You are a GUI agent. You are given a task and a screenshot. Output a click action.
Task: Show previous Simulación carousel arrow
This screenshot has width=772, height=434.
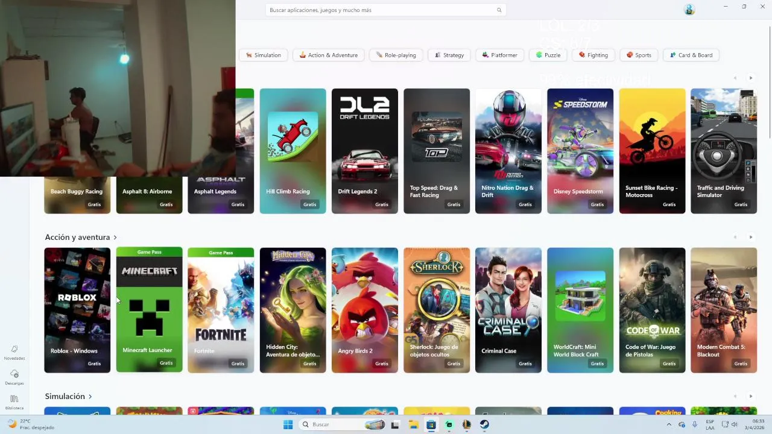tap(735, 396)
